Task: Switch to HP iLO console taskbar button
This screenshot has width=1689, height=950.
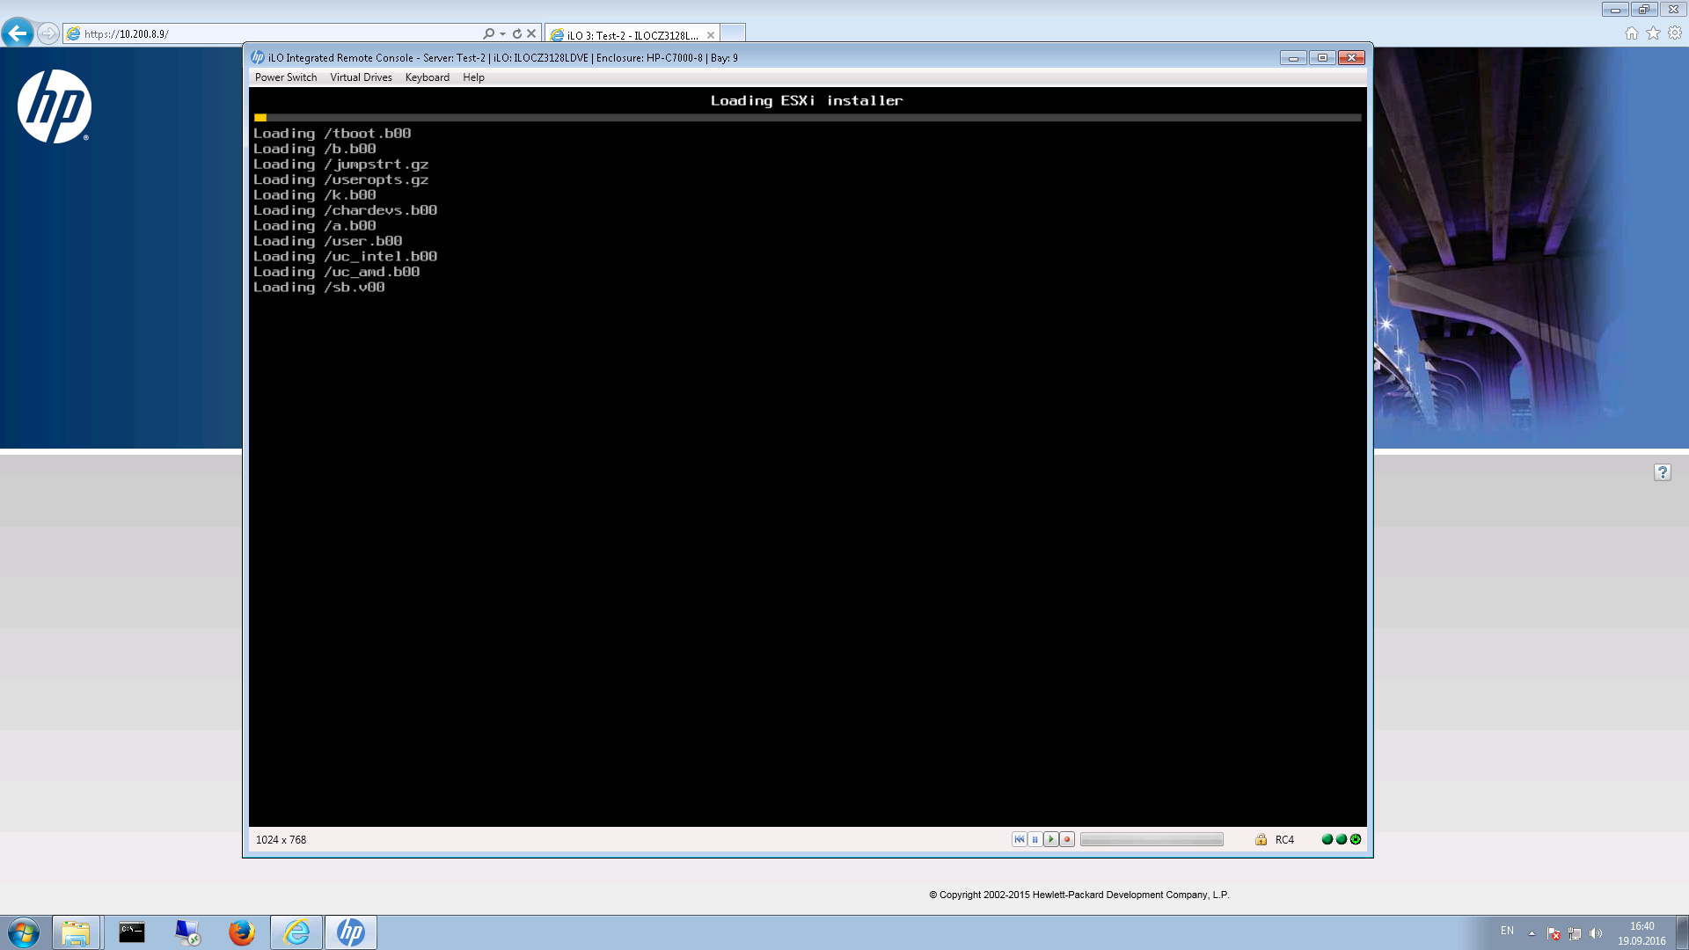Action: [x=351, y=932]
